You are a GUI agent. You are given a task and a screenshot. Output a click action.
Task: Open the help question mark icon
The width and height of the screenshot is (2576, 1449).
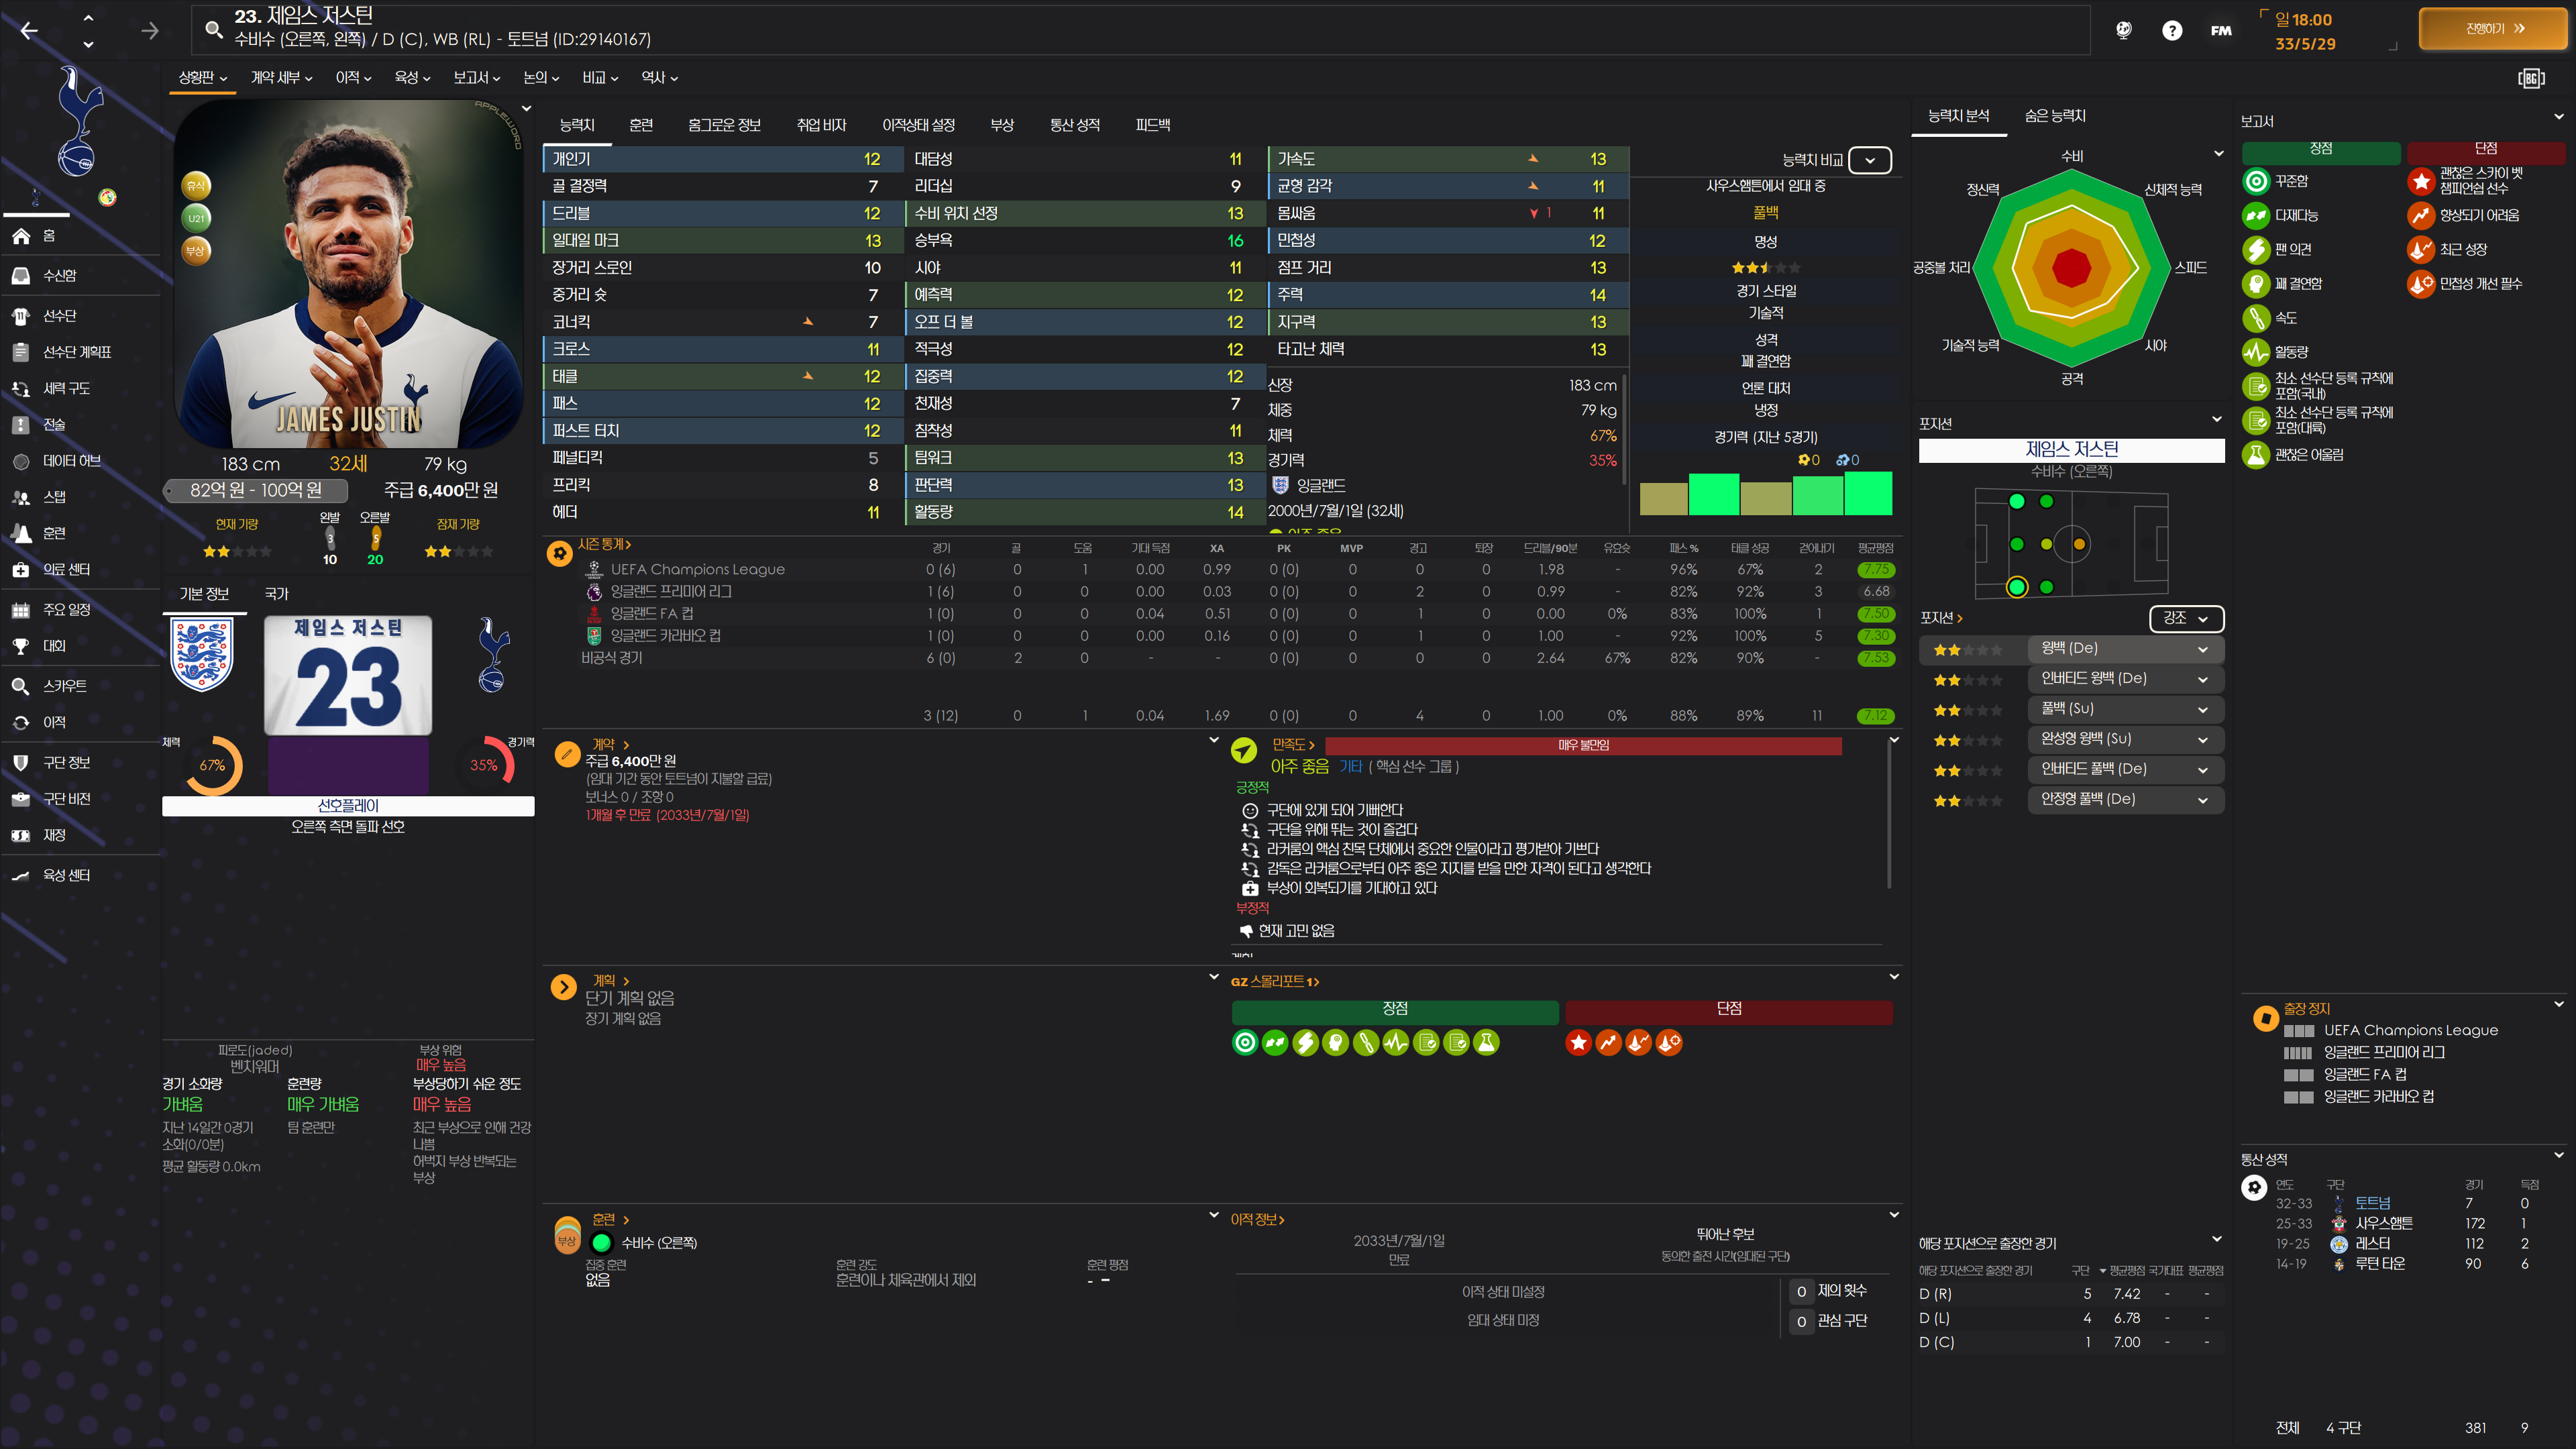click(2171, 31)
